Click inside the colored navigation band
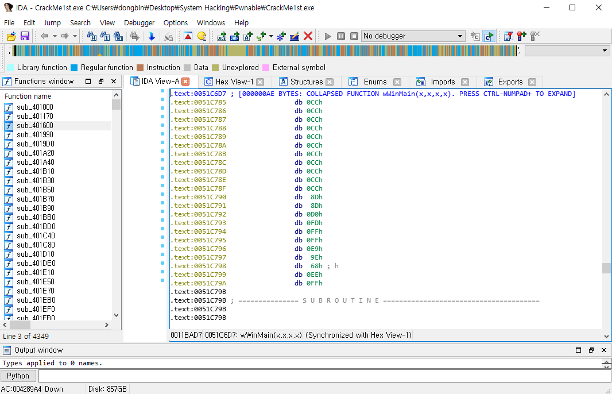 [x=265, y=51]
